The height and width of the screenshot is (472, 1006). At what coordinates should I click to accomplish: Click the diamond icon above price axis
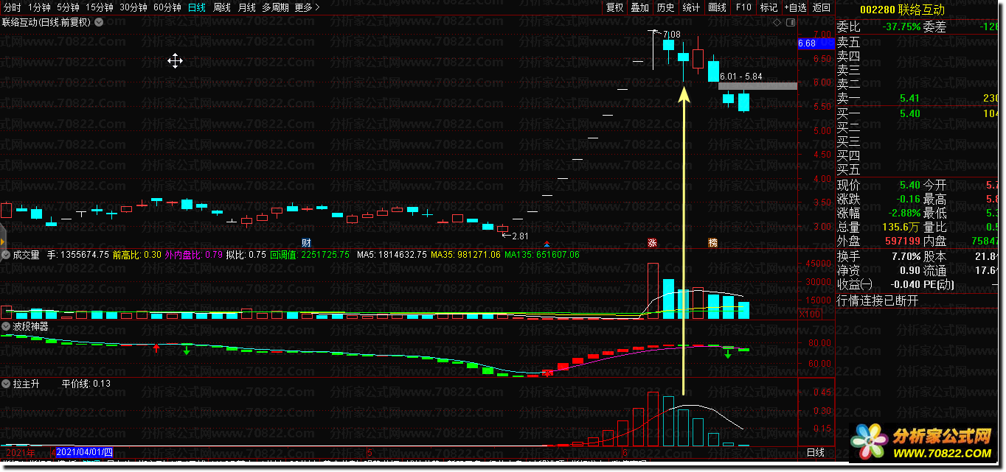pos(777,24)
